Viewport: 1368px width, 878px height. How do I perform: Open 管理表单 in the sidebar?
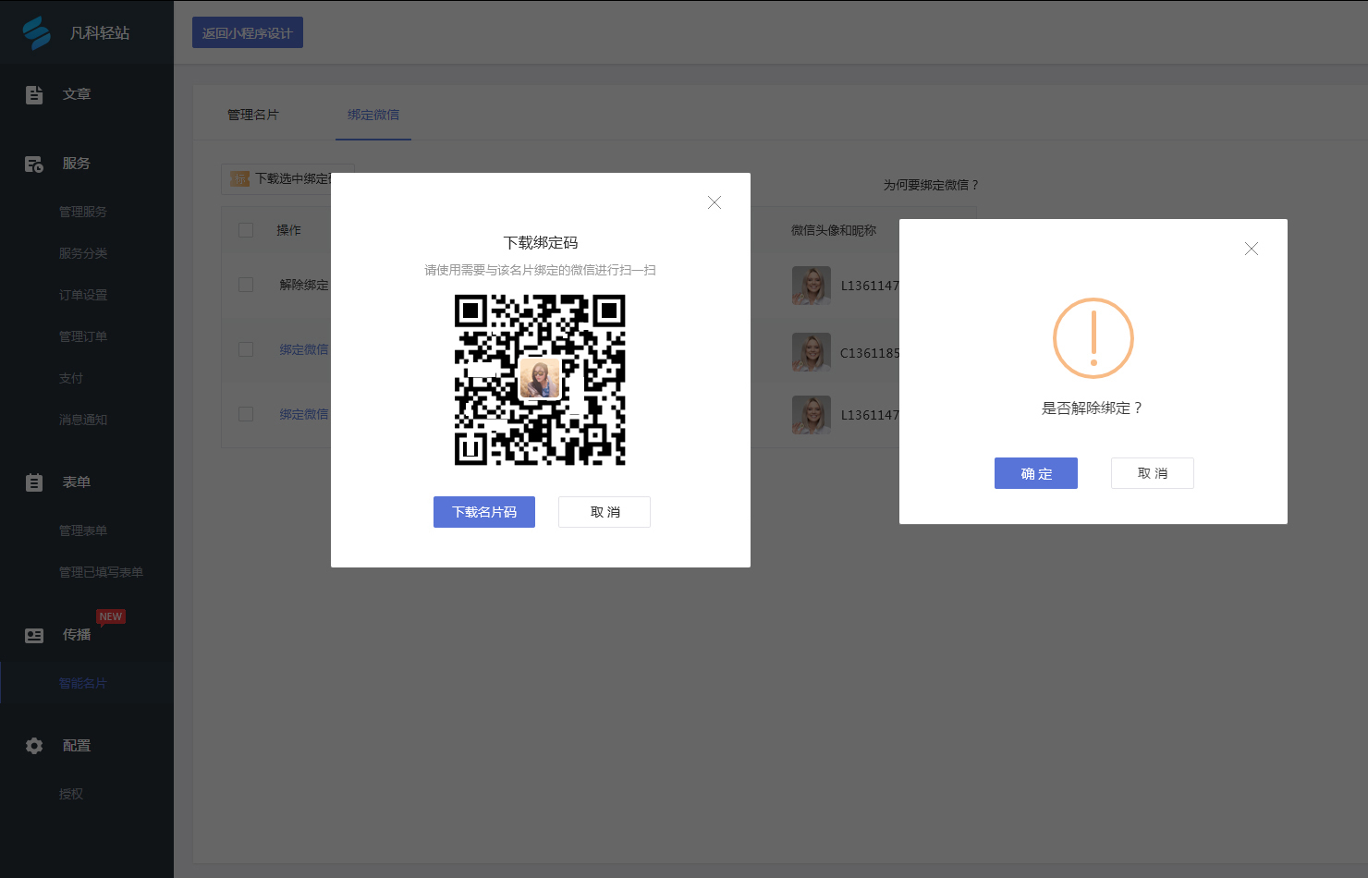tap(83, 530)
